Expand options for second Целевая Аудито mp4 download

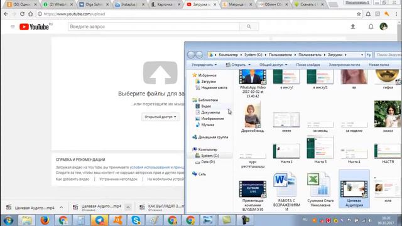[x=128, y=208]
